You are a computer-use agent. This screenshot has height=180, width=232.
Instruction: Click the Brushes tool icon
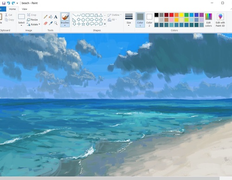(65, 17)
